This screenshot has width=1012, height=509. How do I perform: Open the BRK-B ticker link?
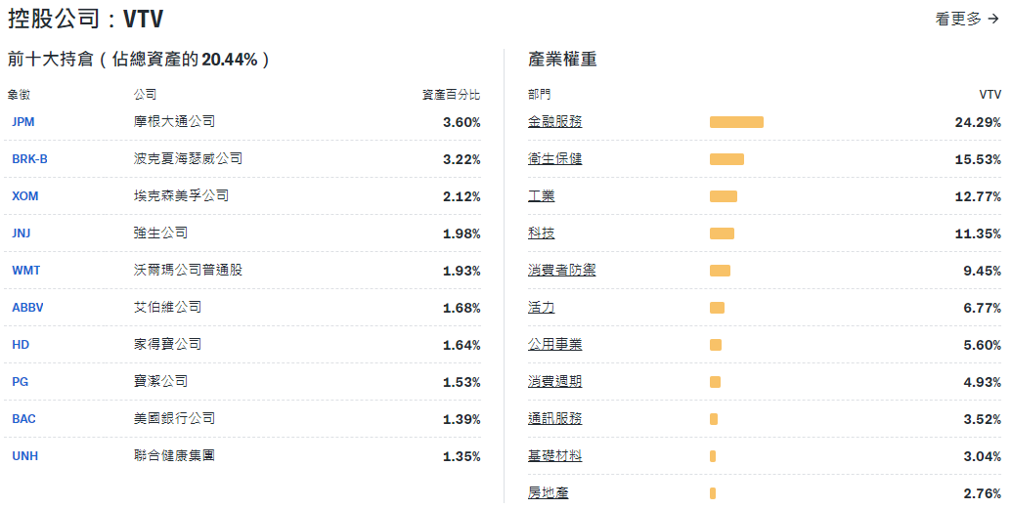pos(29,159)
